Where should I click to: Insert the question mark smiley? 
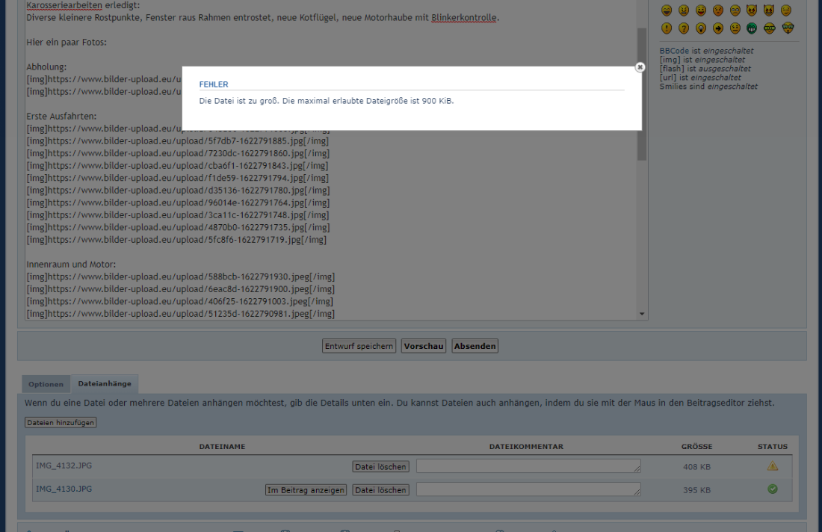pyautogui.click(x=683, y=28)
